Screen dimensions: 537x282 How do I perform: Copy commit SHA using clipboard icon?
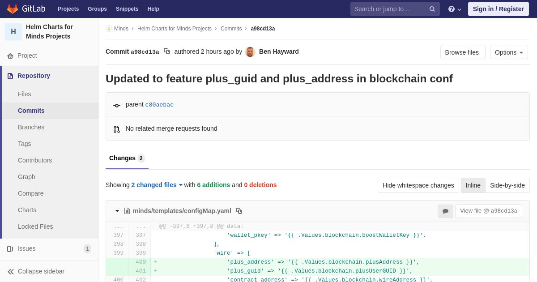point(167,51)
